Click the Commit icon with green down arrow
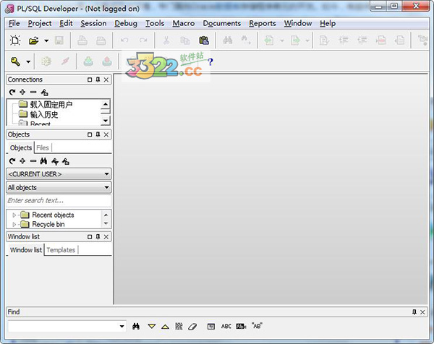This screenshot has width=434, height=344. click(88, 61)
